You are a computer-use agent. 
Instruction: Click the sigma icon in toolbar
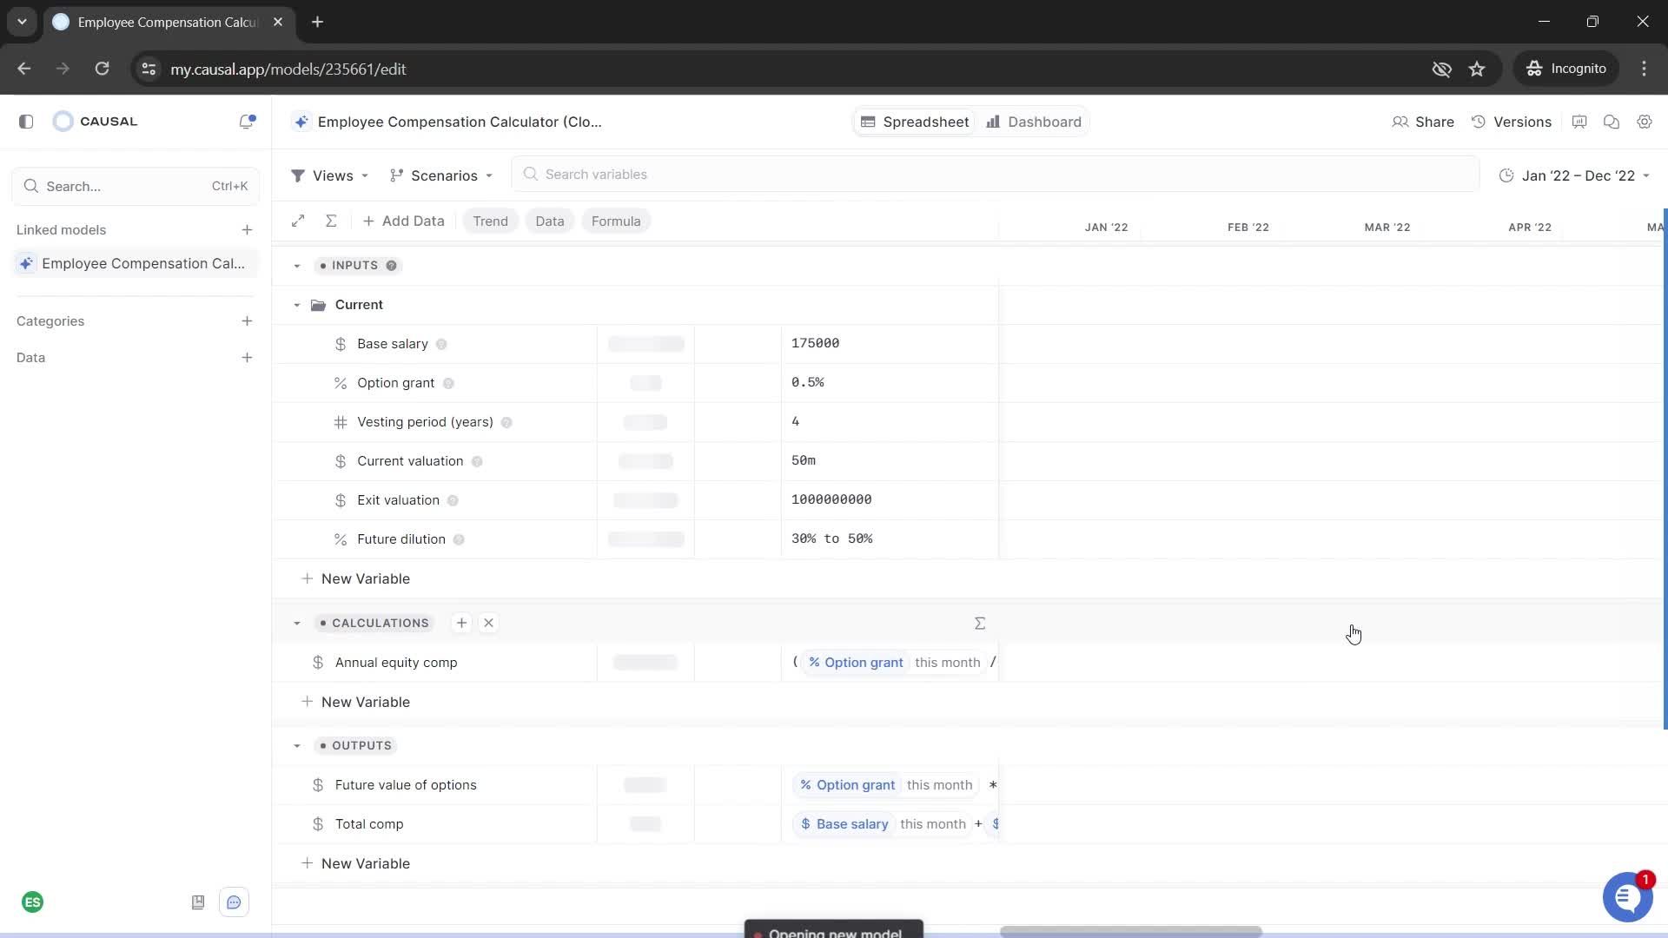pos(331,221)
